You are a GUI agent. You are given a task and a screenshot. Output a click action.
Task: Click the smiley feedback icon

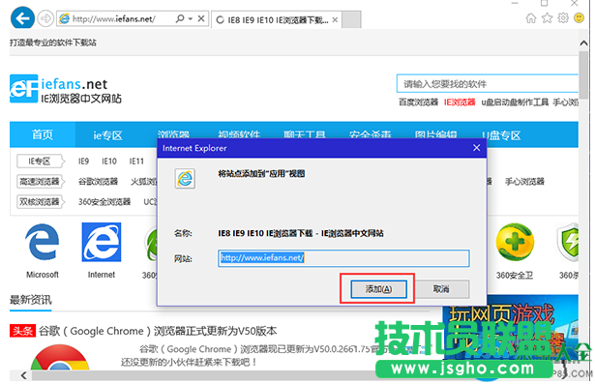580,17
